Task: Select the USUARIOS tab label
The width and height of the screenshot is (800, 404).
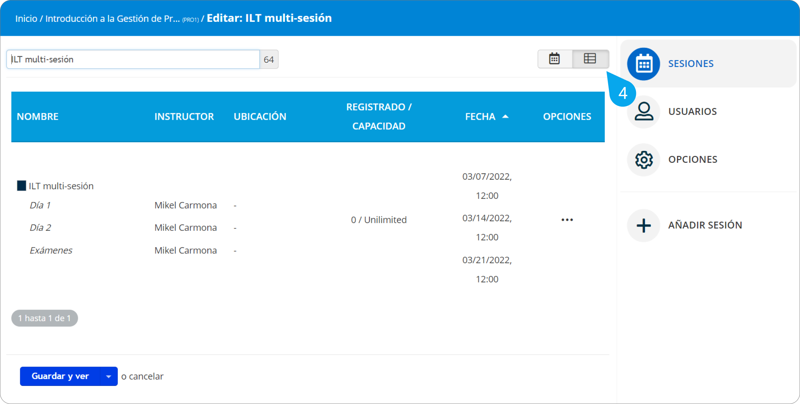Action: pyautogui.click(x=692, y=111)
